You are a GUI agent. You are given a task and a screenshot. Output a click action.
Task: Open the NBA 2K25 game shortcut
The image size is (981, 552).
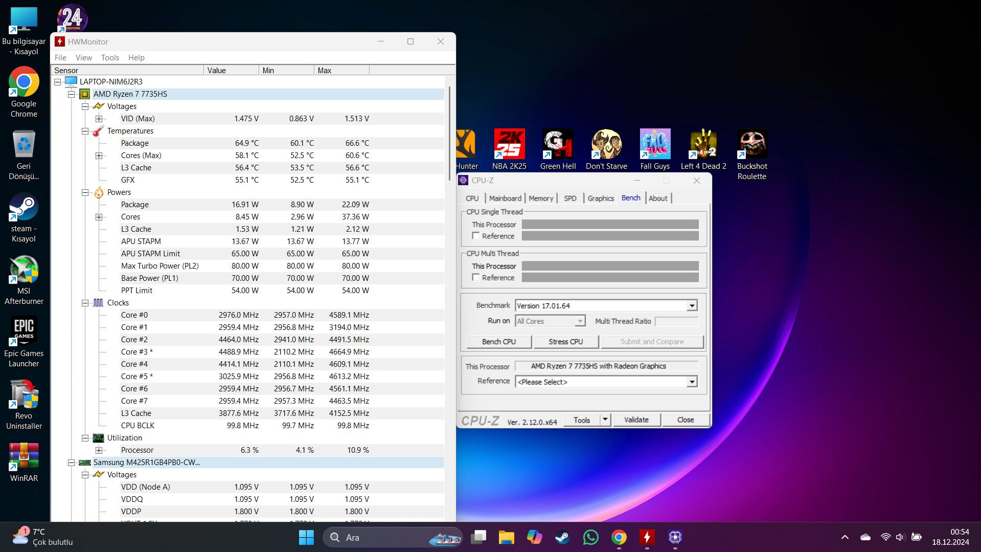tap(509, 145)
